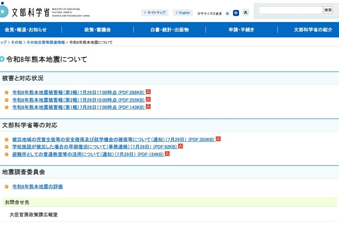Screen dimensions: 339x226
Task: Click PDF icon beside 第2報 link
Action: pos(148,99)
